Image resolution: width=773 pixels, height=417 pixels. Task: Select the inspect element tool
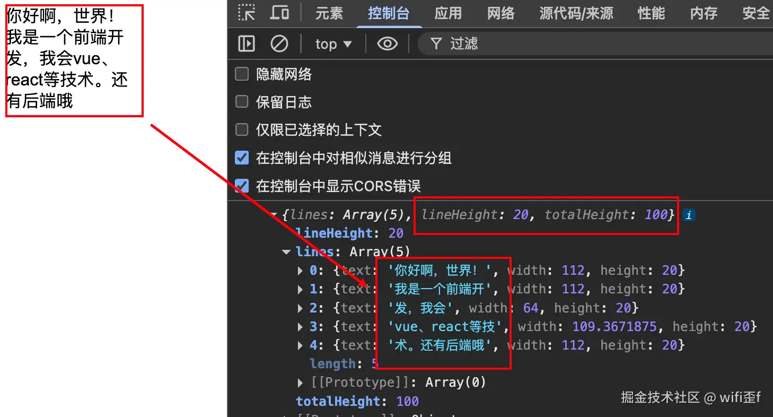[x=247, y=13]
